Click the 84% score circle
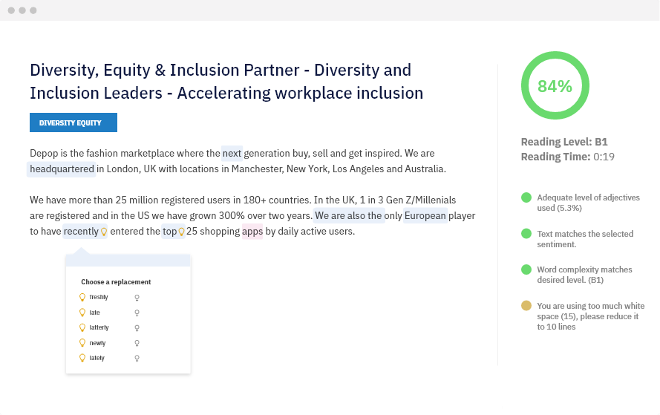Screen dimensions: 660x415 click(x=555, y=85)
